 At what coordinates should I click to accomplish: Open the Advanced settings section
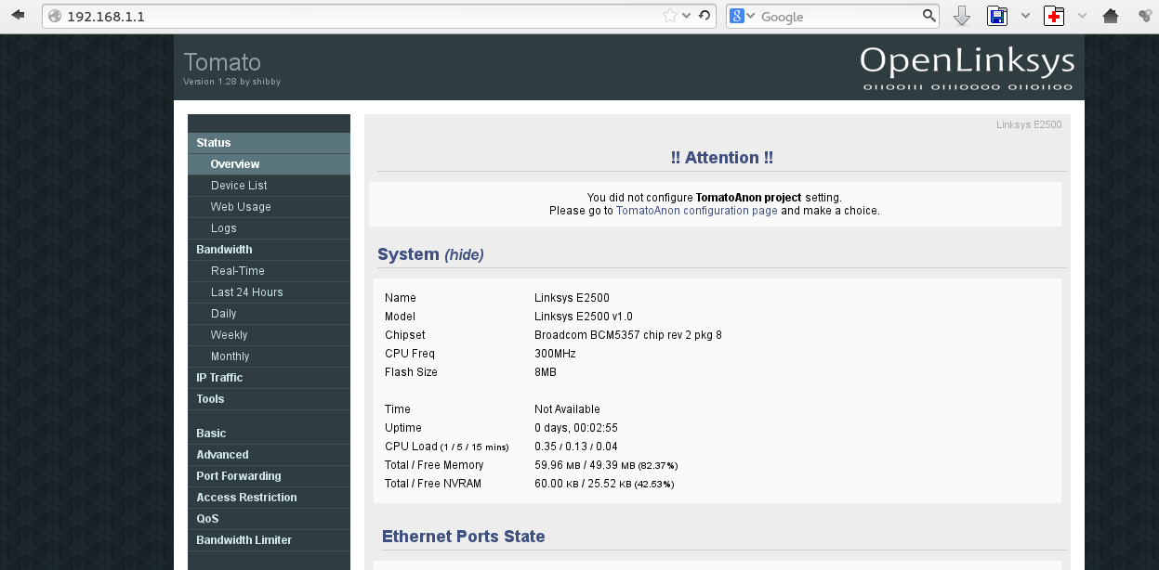point(269,455)
